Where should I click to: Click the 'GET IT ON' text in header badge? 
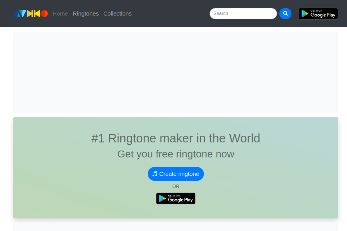click(316, 11)
